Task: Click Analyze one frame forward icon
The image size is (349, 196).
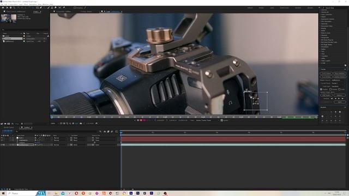Action: point(342,99)
